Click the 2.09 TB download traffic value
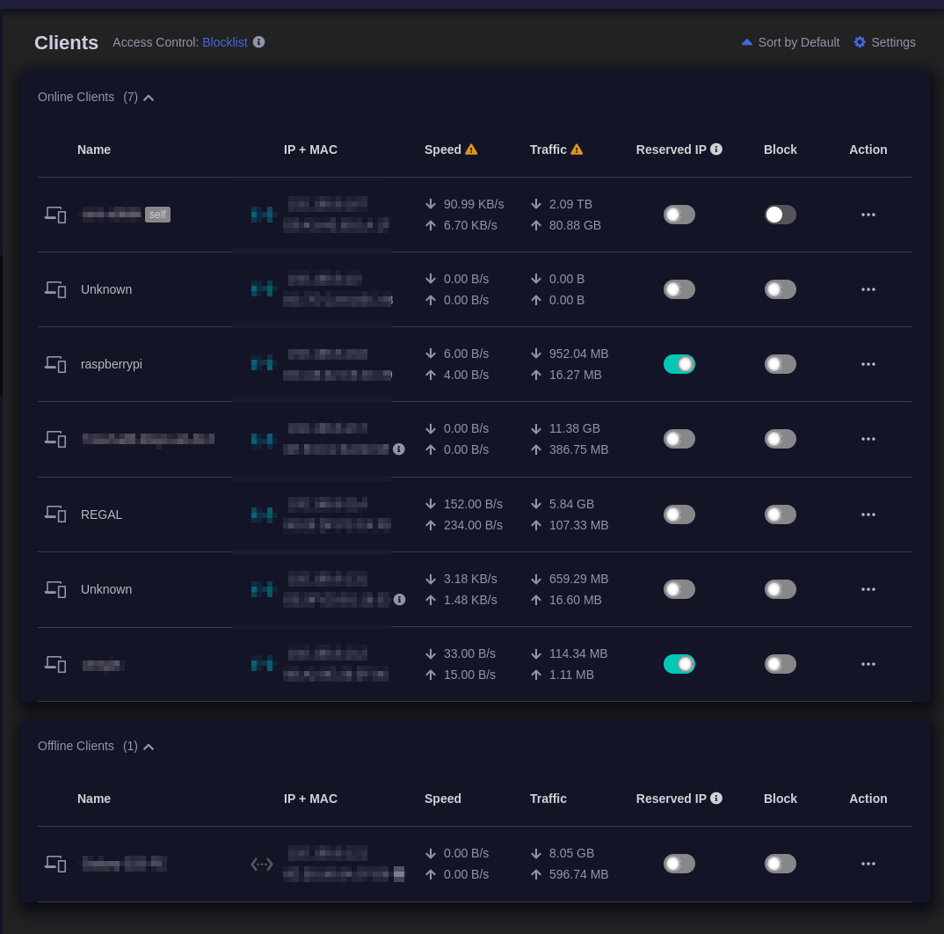Screen dimensions: 944x934 pos(570,204)
